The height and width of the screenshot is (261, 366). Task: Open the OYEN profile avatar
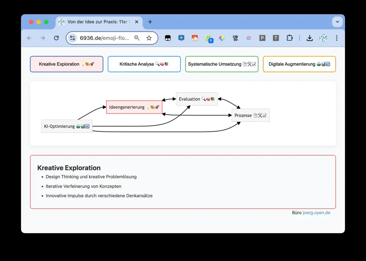click(323, 38)
